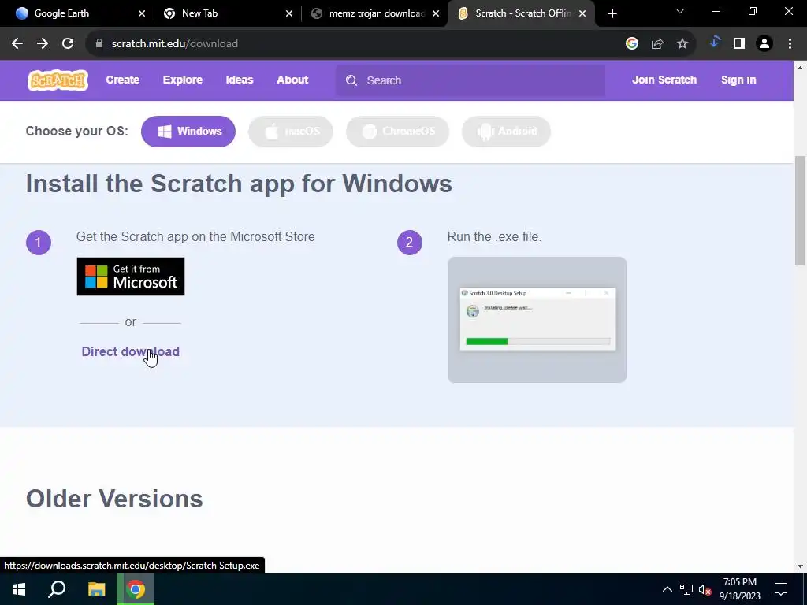Reload the page with refresh icon
This screenshot has width=807, height=605.
(x=68, y=44)
